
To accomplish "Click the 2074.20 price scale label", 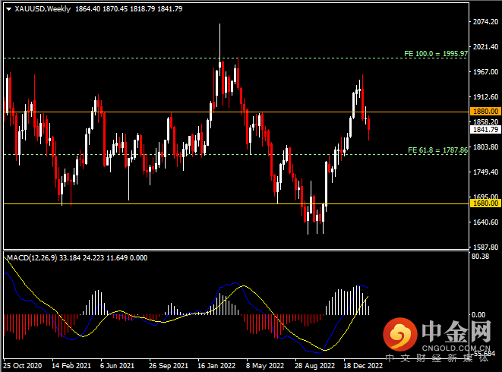I will coord(485,22).
